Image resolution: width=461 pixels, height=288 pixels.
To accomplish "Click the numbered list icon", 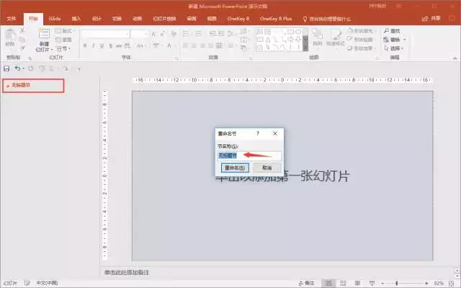I will (x=199, y=33).
